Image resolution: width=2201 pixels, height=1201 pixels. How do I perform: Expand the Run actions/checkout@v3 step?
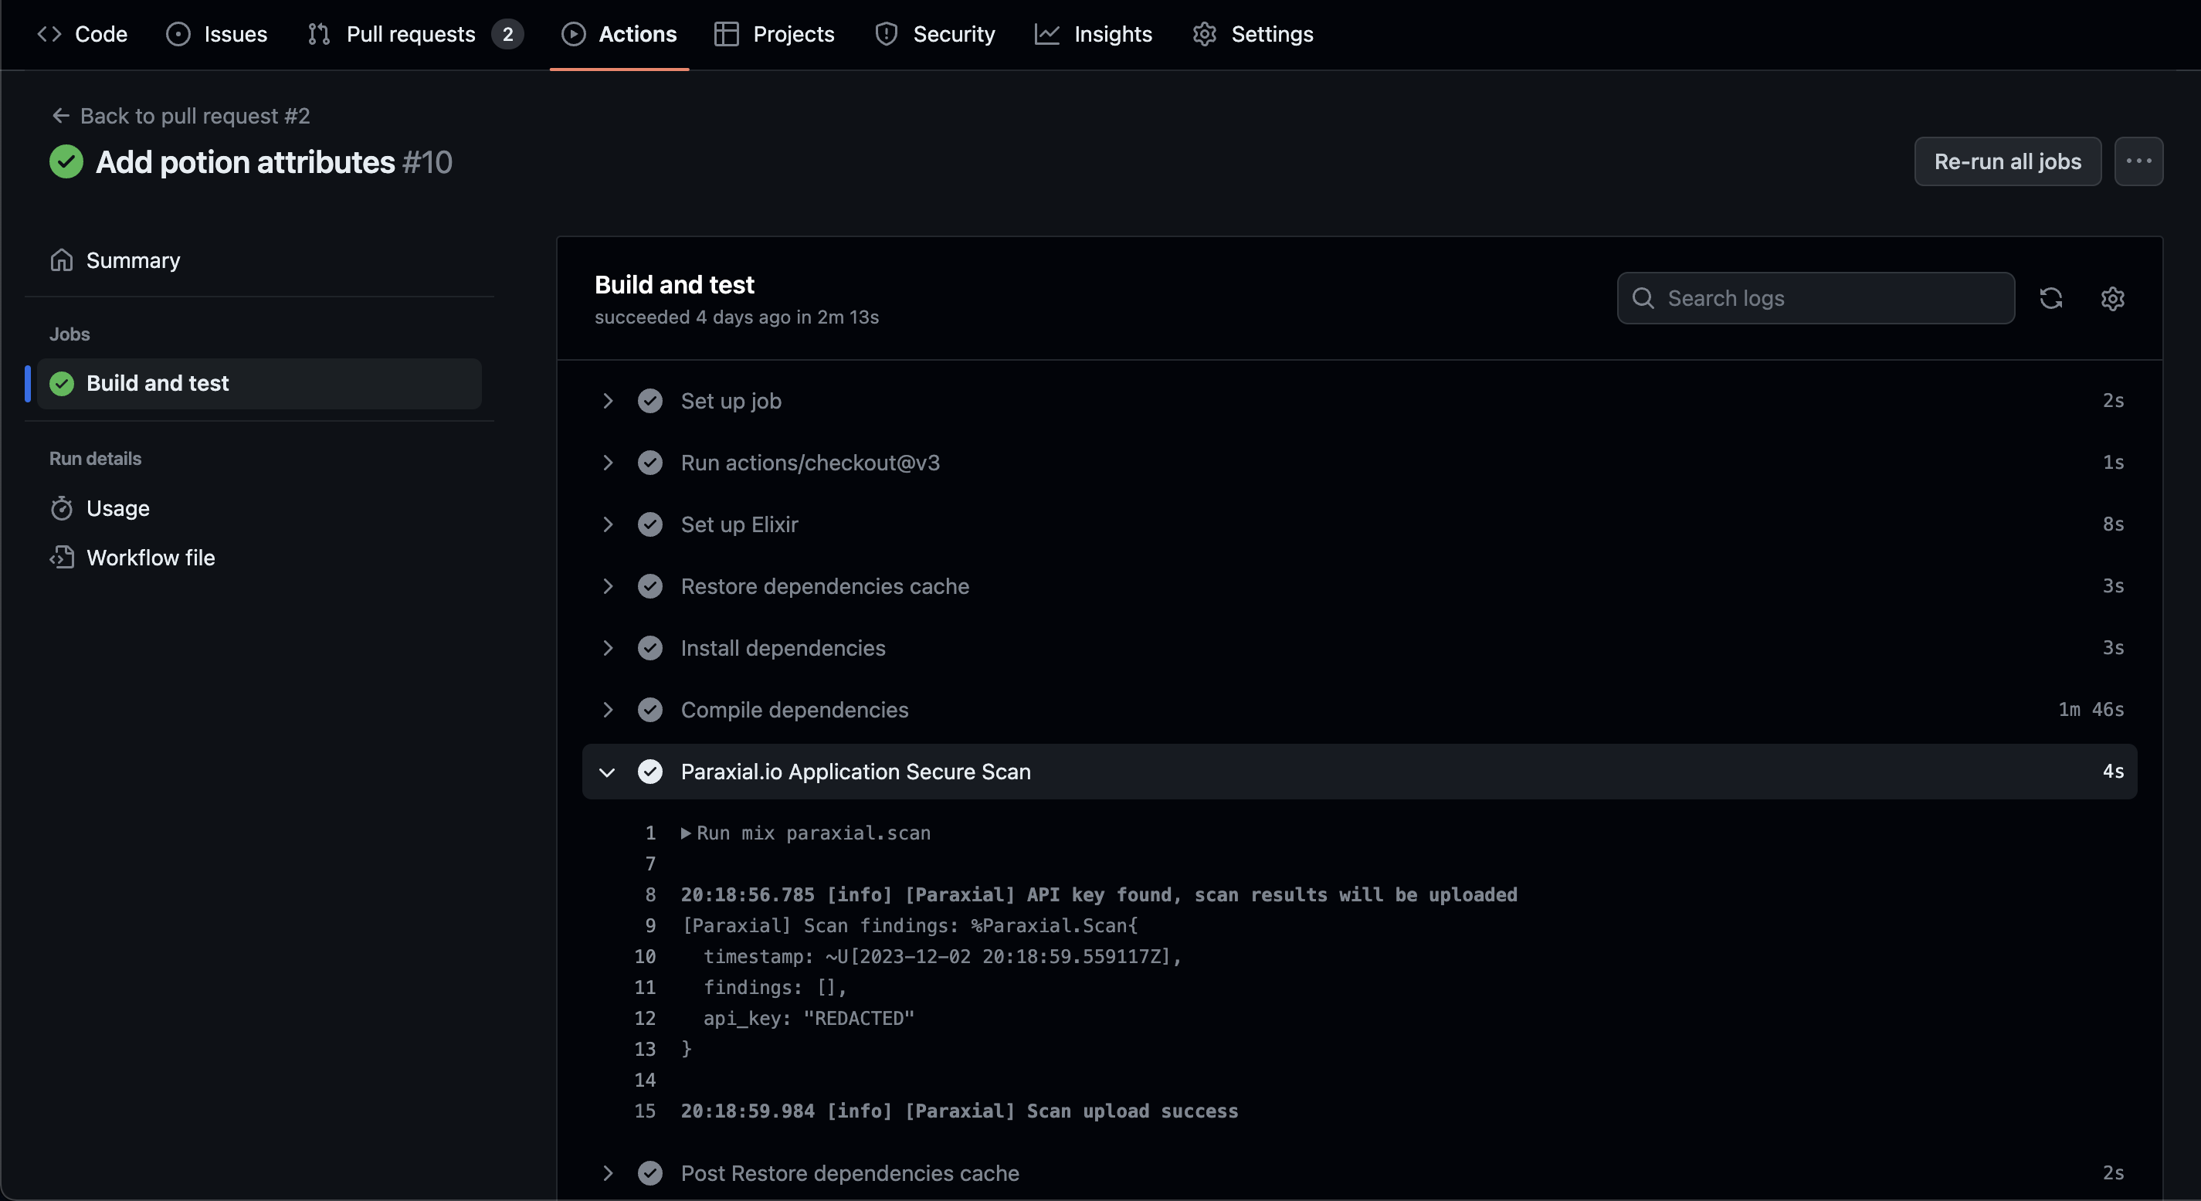pos(1359,462)
